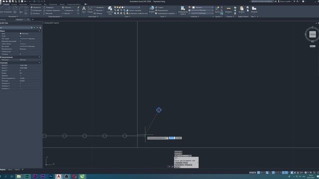Click the Leader (Выноска) tool
319x179 pixels.
pyautogui.click(x=98, y=10)
